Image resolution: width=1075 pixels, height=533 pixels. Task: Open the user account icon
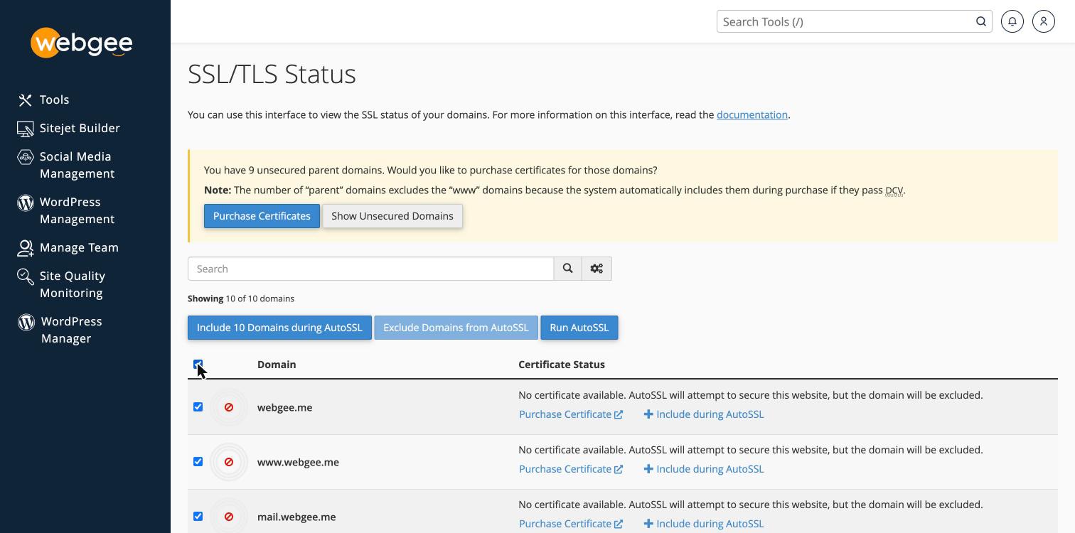1044,21
